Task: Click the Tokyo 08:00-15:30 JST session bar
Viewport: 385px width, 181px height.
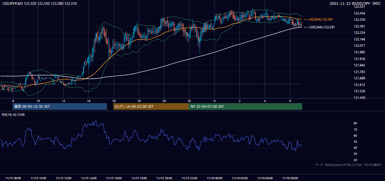Action: [x=60, y=106]
